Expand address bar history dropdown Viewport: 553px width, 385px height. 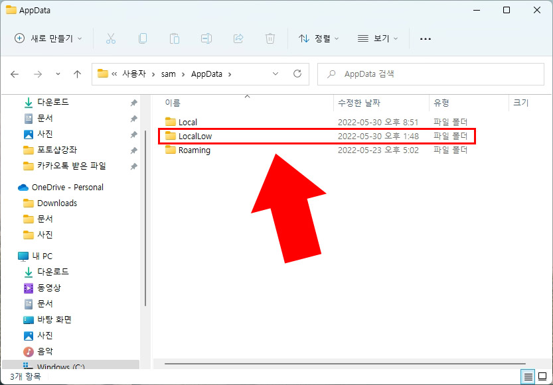[x=276, y=74]
